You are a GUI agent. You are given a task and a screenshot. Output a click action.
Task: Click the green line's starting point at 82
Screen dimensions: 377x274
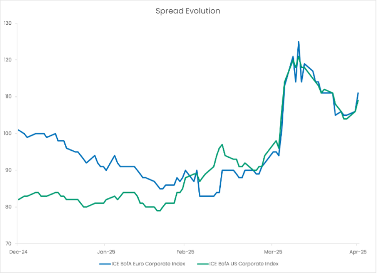18,200
